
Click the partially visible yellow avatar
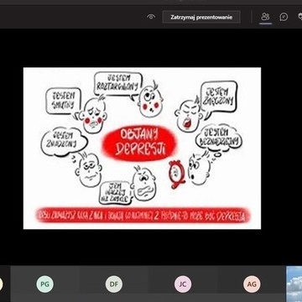[x=2, y=284]
